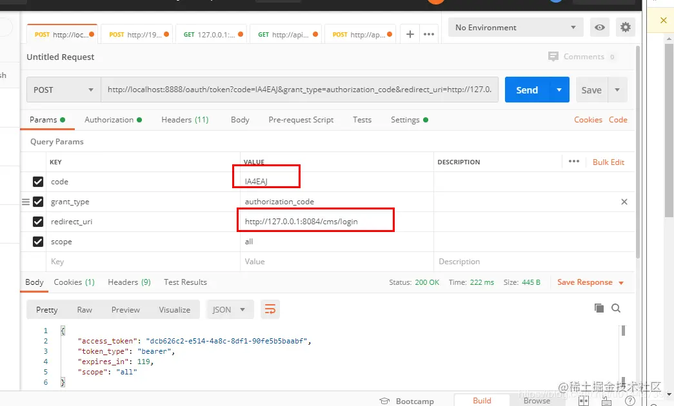Uncheck the scope parameter checkbox
The image size is (674, 406).
pos(38,242)
